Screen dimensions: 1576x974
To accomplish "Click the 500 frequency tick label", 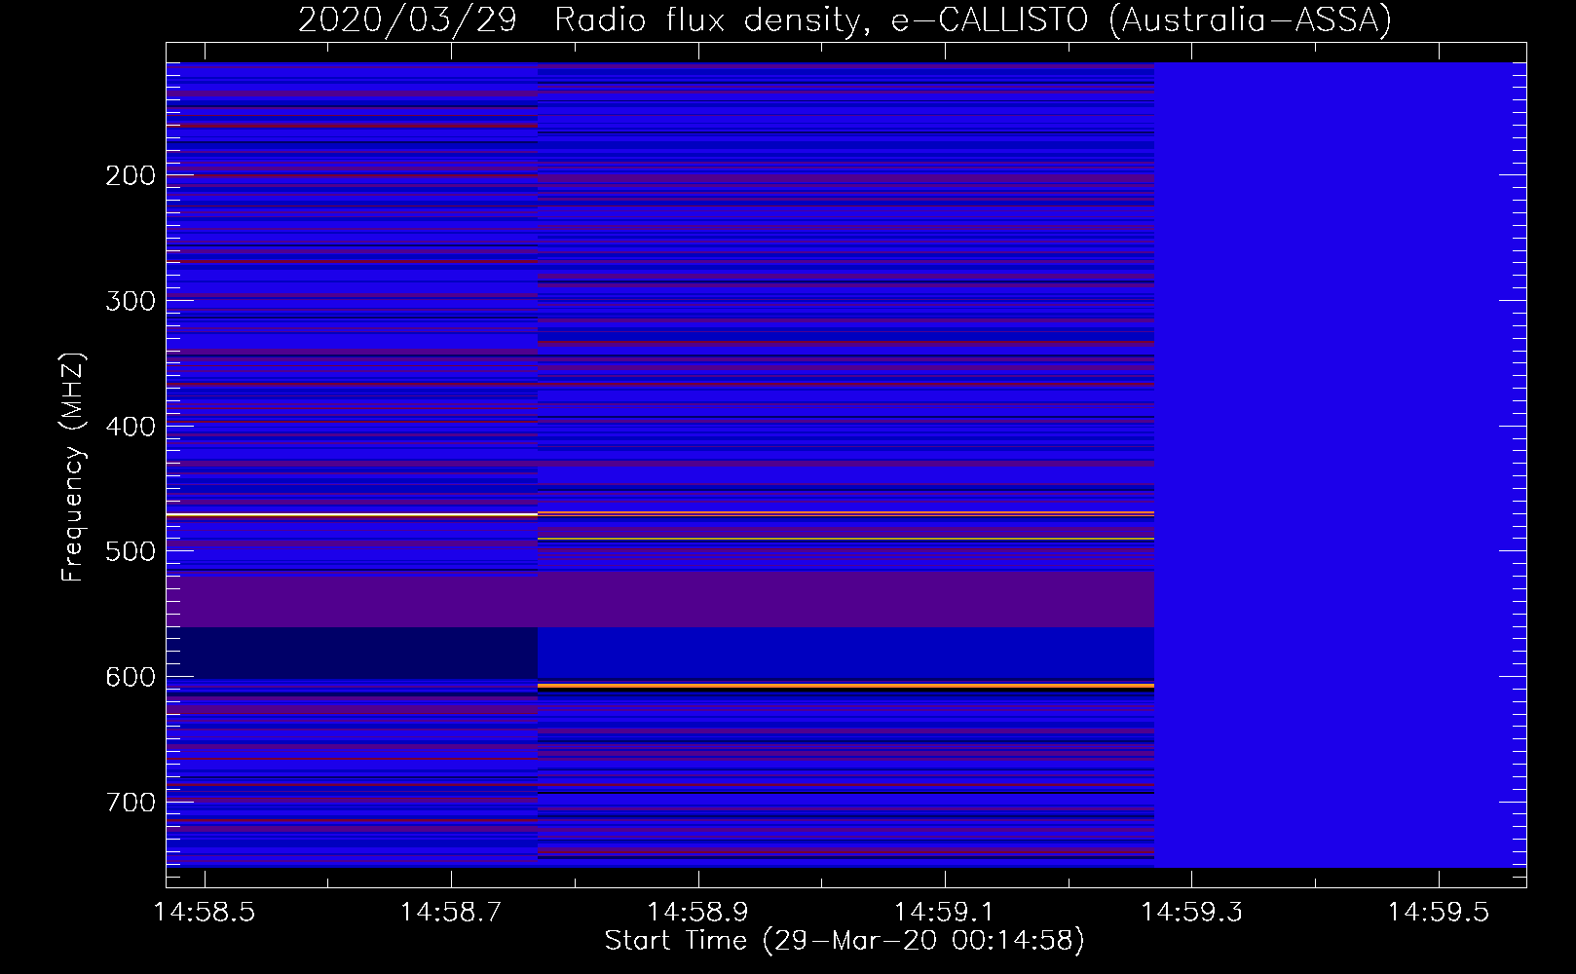I will coord(131,551).
